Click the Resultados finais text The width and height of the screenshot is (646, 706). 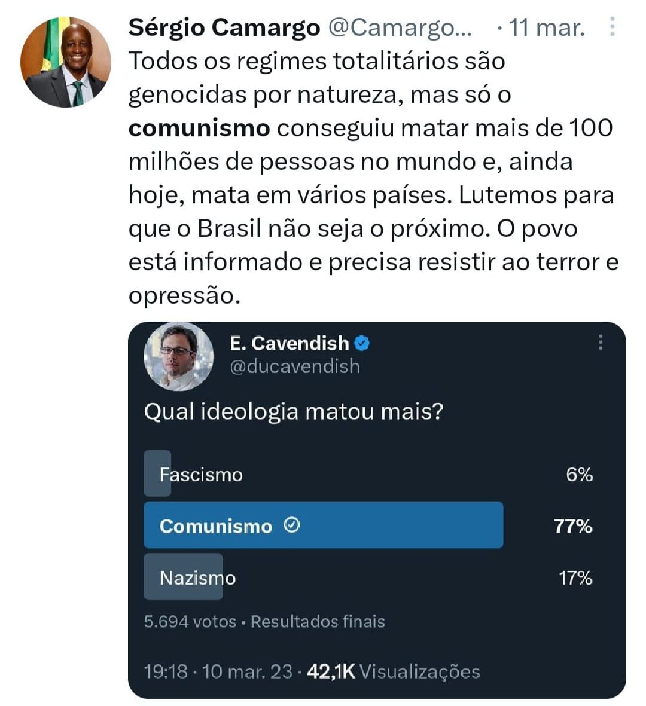point(318,622)
